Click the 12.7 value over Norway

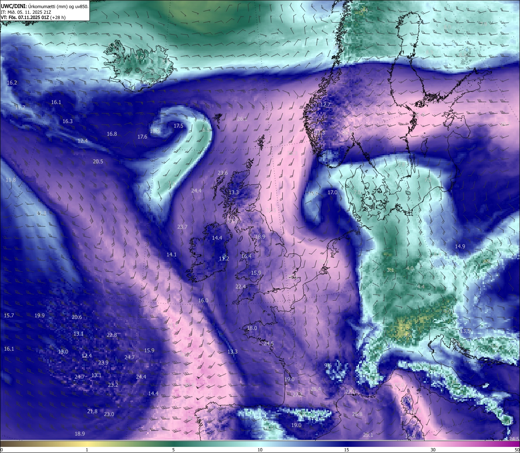(325, 104)
